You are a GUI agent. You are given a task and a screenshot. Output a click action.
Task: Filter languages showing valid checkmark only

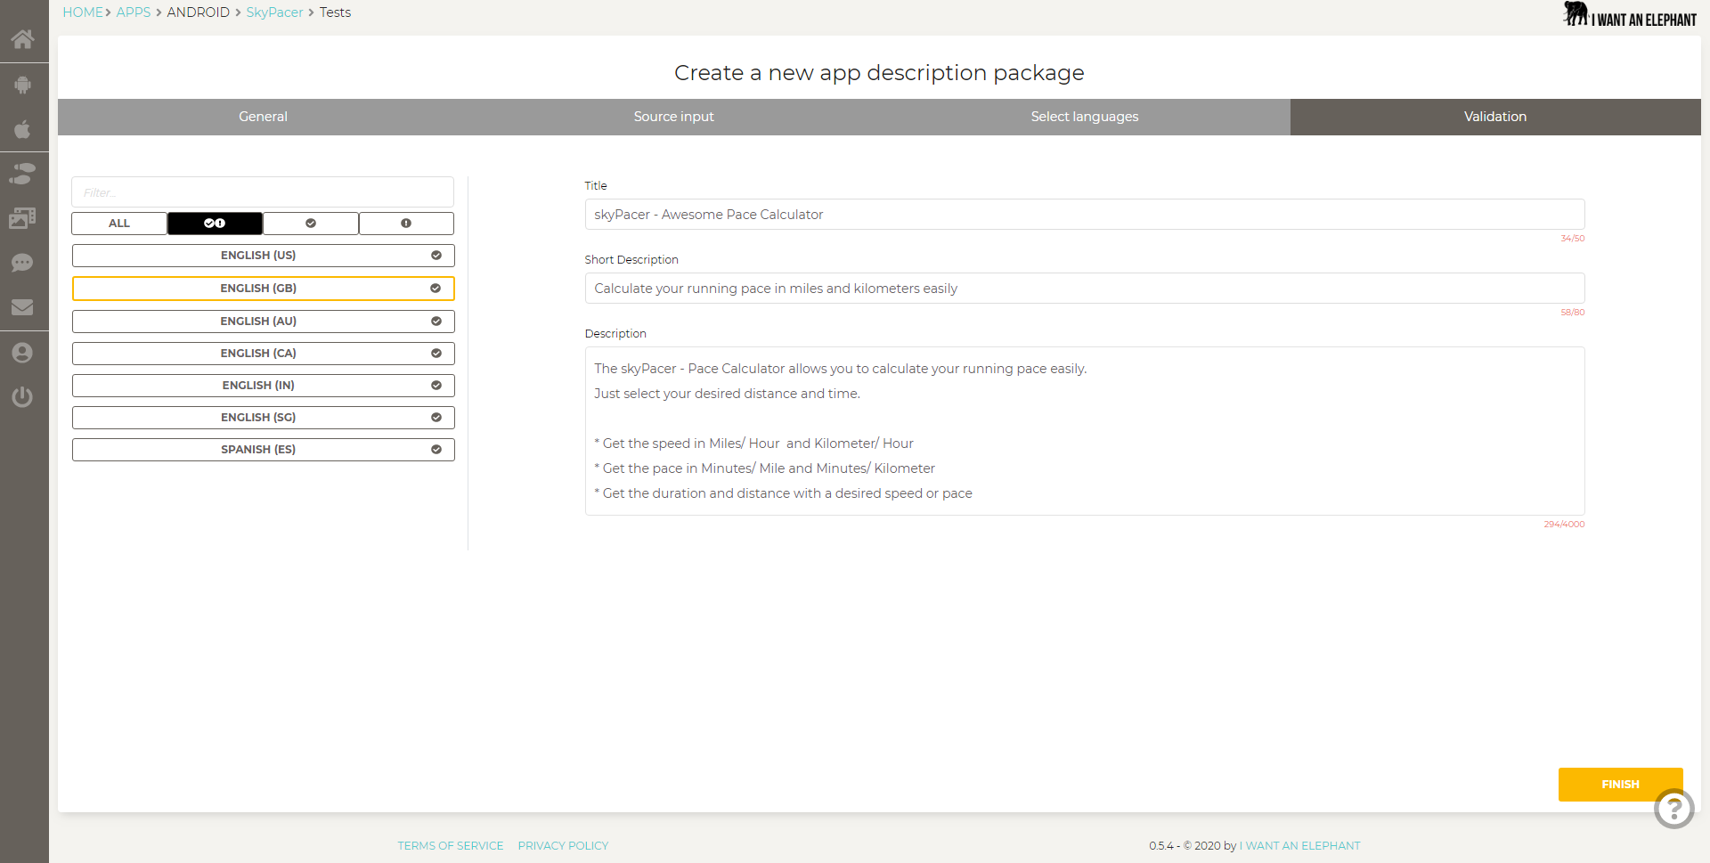[310, 223]
